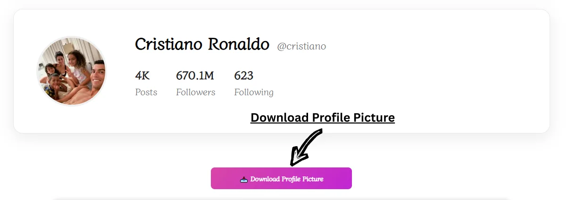The image size is (568, 200).
Task: Click the gray panel edge below the button
Action: [281, 199]
